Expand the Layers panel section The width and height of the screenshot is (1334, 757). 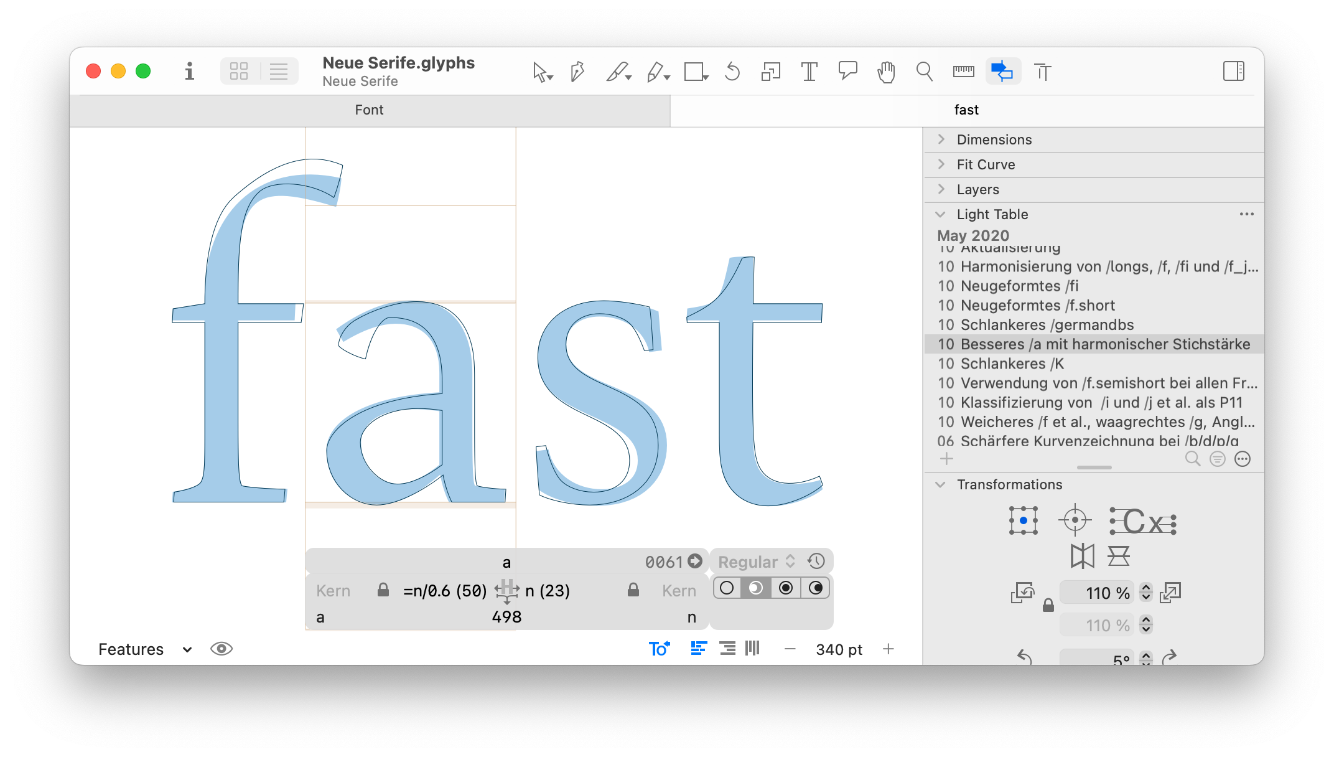(943, 190)
